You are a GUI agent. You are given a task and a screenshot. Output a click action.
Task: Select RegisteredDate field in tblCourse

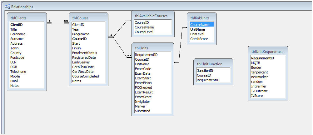(x=88, y=57)
